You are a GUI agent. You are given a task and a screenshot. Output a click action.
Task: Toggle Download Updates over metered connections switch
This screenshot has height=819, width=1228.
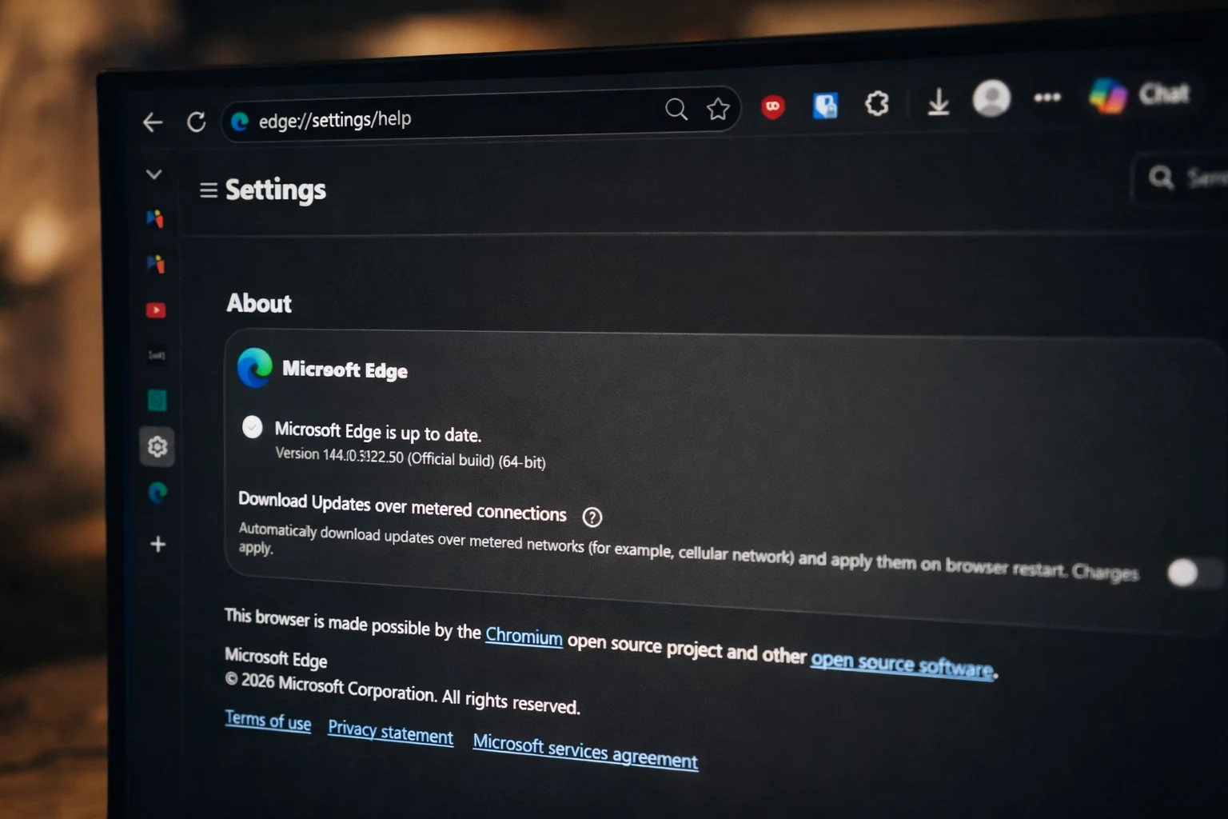click(1187, 573)
